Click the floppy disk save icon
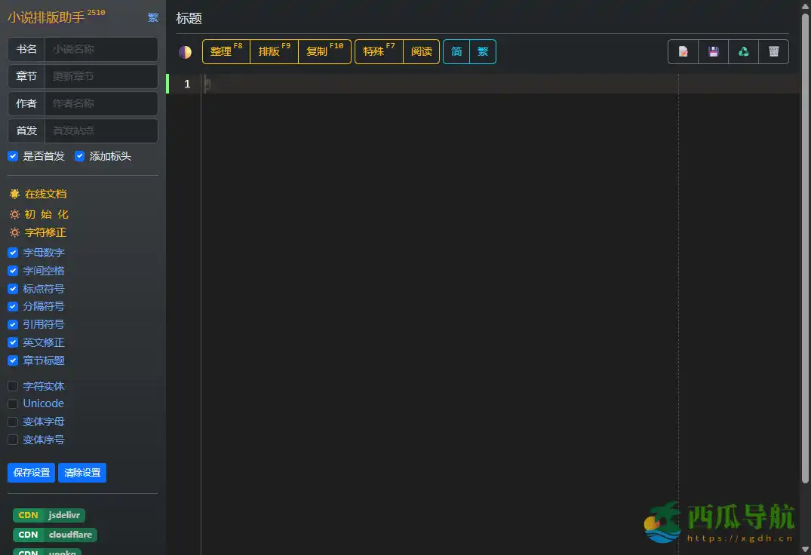Viewport: 811px width, 555px height. [x=713, y=52]
